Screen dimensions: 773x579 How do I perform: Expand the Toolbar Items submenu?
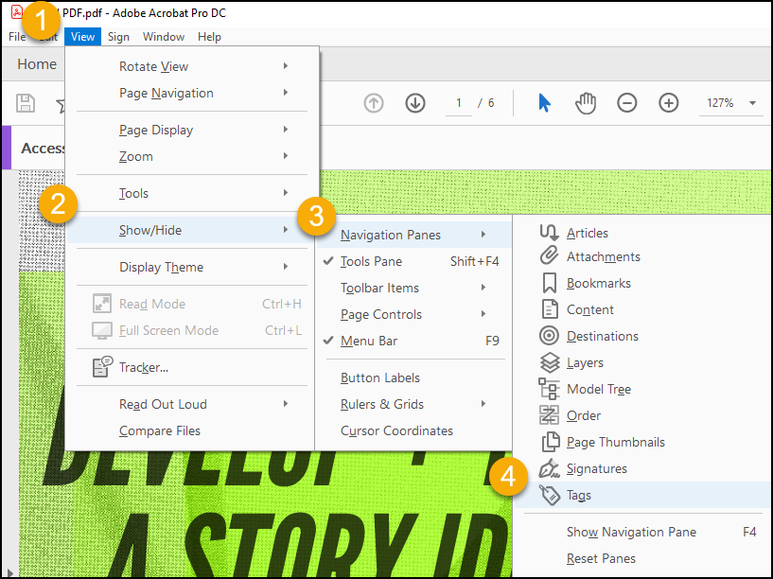[413, 288]
